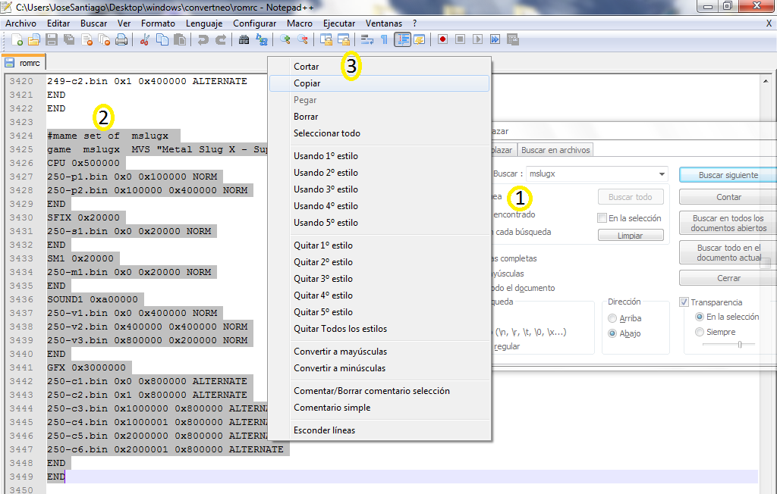Click 'Esconder líneas' context menu entry
The height and width of the screenshot is (494, 777).
coord(379,430)
